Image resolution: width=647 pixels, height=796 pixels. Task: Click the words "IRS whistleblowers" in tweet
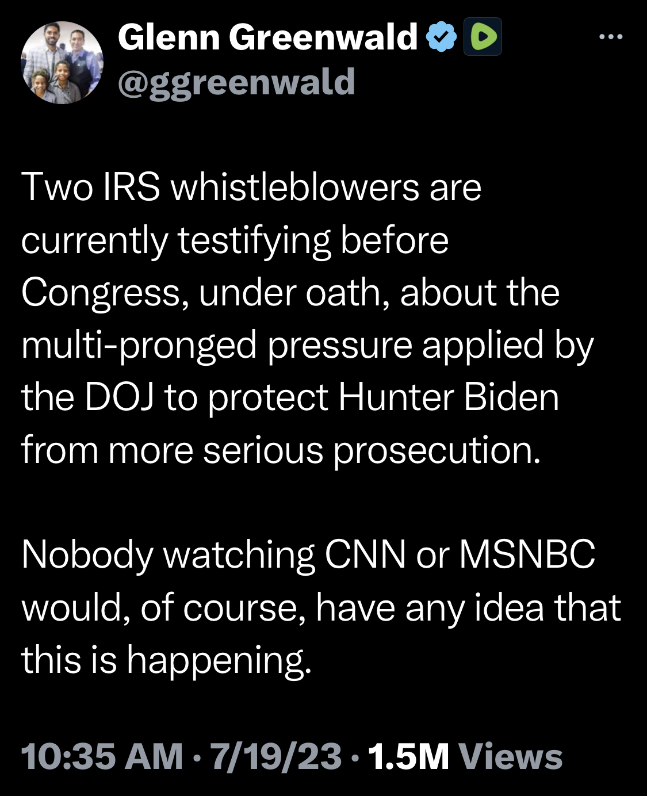pos(261,187)
